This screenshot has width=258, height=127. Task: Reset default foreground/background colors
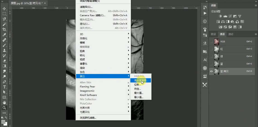[x=2, y=118]
